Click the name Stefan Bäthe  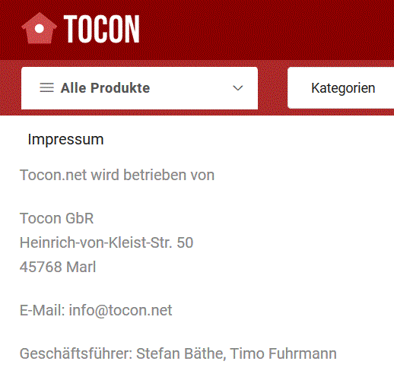[x=181, y=353]
